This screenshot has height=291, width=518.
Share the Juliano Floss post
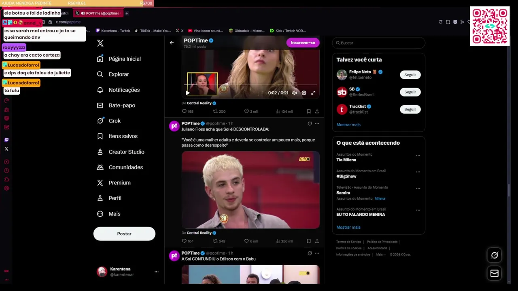[x=317, y=241]
